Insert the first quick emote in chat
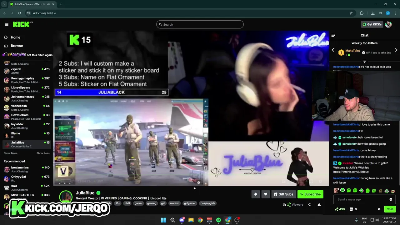This screenshot has width=400, height=225. click(x=336, y=191)
